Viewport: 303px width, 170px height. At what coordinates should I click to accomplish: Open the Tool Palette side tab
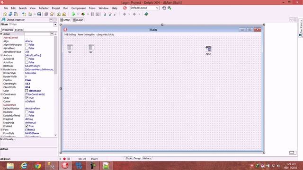[301, 28]
